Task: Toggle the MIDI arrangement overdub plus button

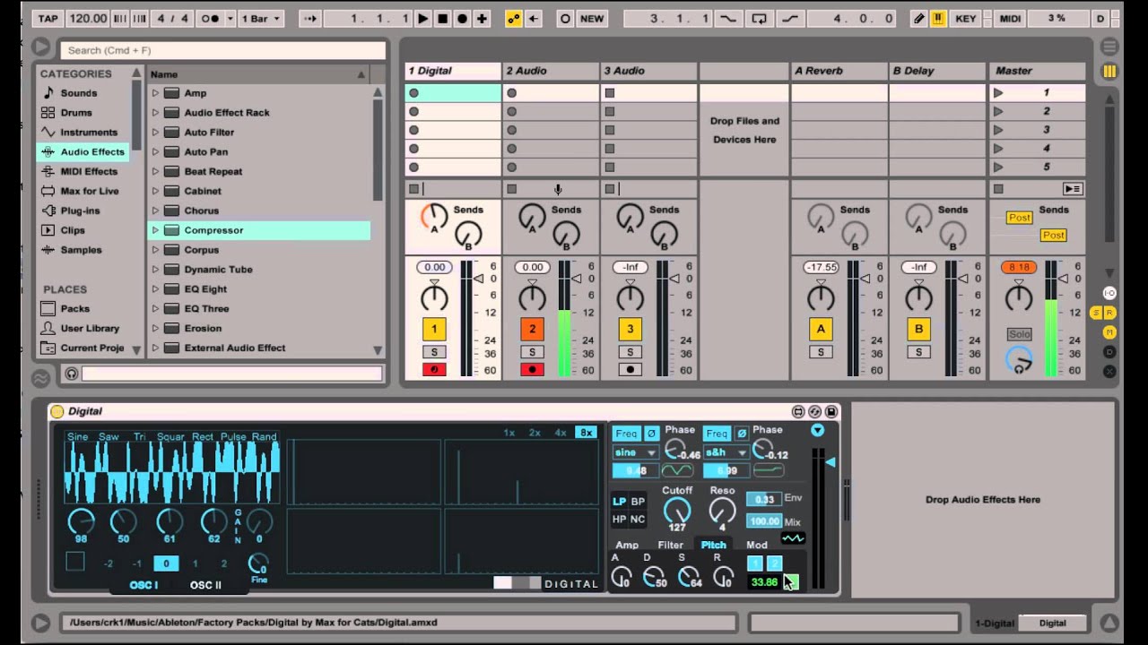Action: click(482, 18)
